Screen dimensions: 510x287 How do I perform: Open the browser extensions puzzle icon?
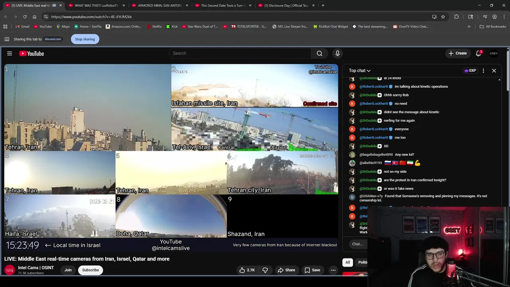(456, 17)
